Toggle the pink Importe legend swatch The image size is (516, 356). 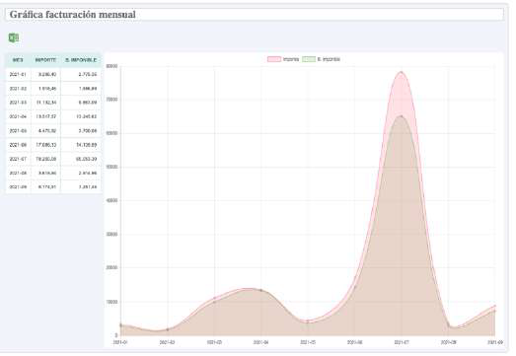274,59
